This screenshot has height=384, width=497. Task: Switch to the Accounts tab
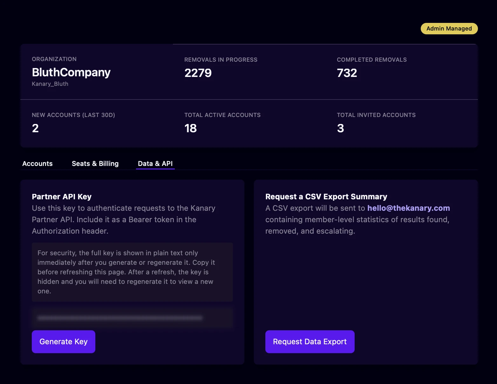[37, 163]
